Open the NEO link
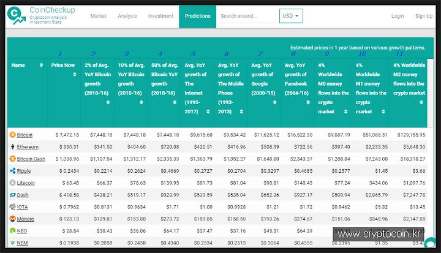441x253 pixels. coord(21,231)
